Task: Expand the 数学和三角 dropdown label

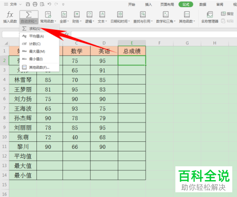Action: pos(165,21)
